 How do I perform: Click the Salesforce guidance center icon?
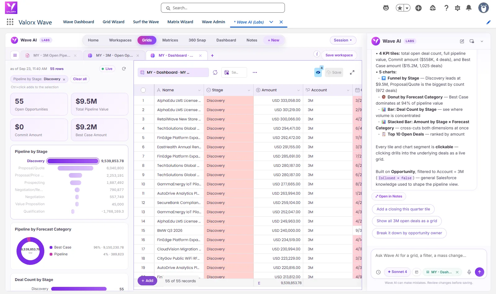coord(433,8)
